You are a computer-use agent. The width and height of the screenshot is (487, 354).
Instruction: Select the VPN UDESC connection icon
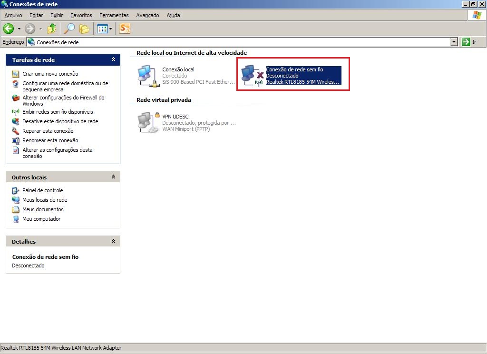147,122
